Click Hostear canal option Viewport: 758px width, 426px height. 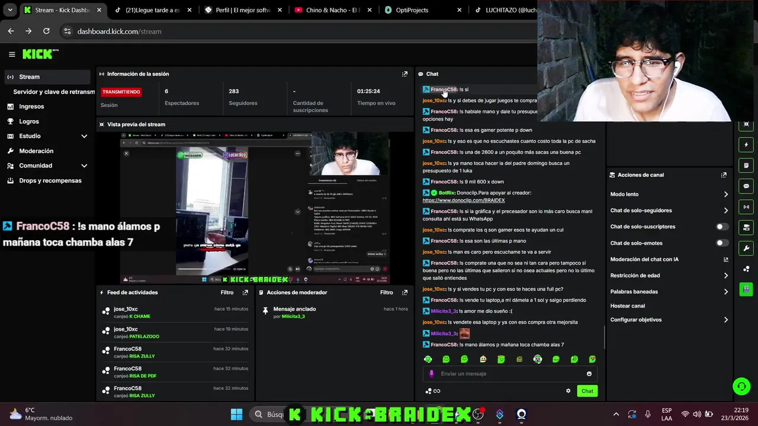pos(627,306)
